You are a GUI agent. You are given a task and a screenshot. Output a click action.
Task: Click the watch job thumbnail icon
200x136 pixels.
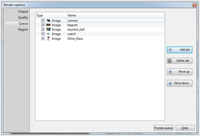coord(48,34)
